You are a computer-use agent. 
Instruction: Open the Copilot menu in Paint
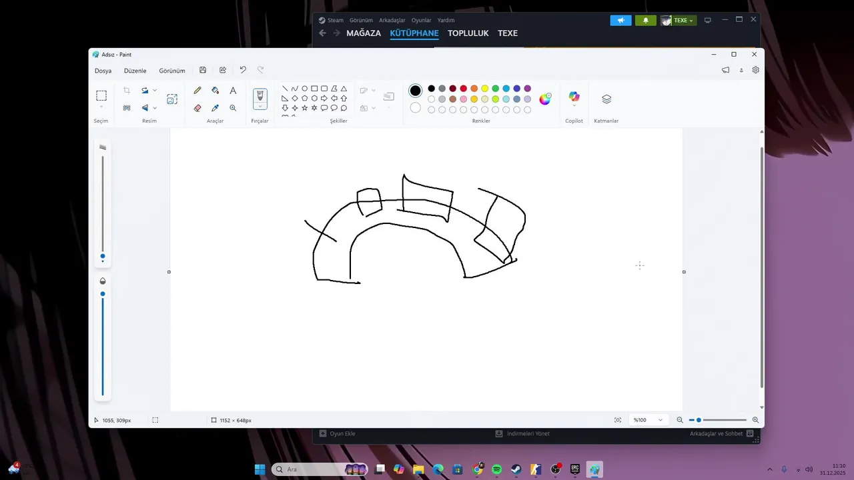[574, 97]
